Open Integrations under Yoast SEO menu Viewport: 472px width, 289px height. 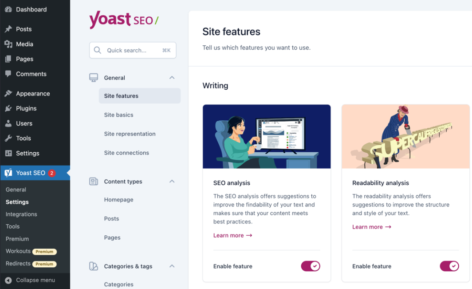21,214
